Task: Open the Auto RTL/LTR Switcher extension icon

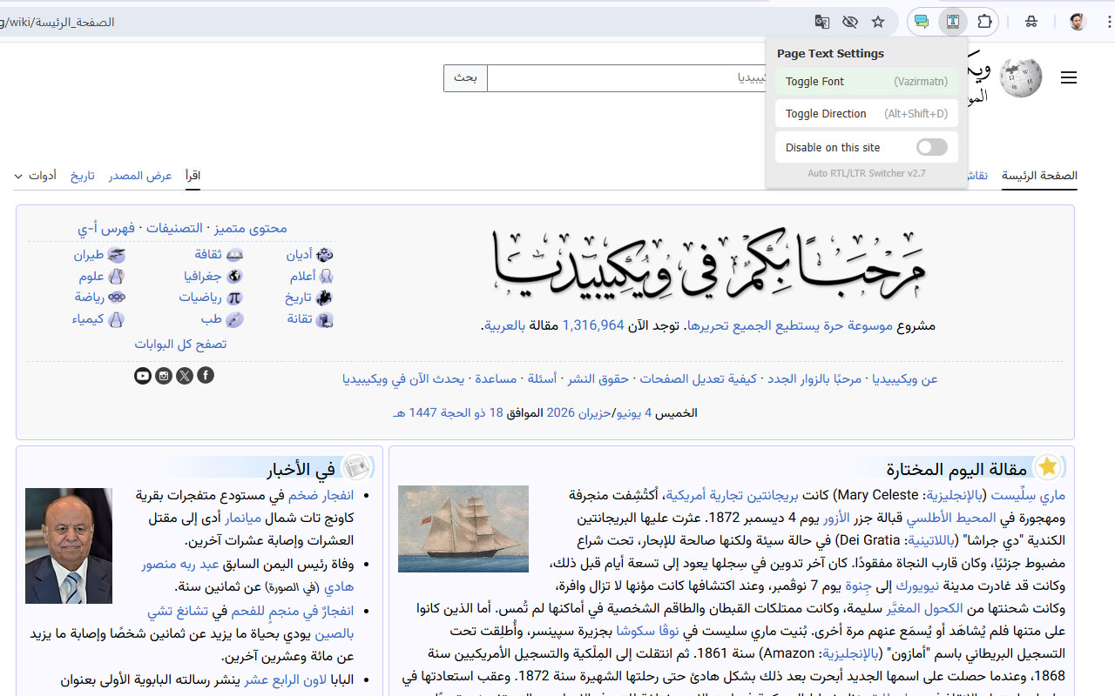Action: point(953,22)
